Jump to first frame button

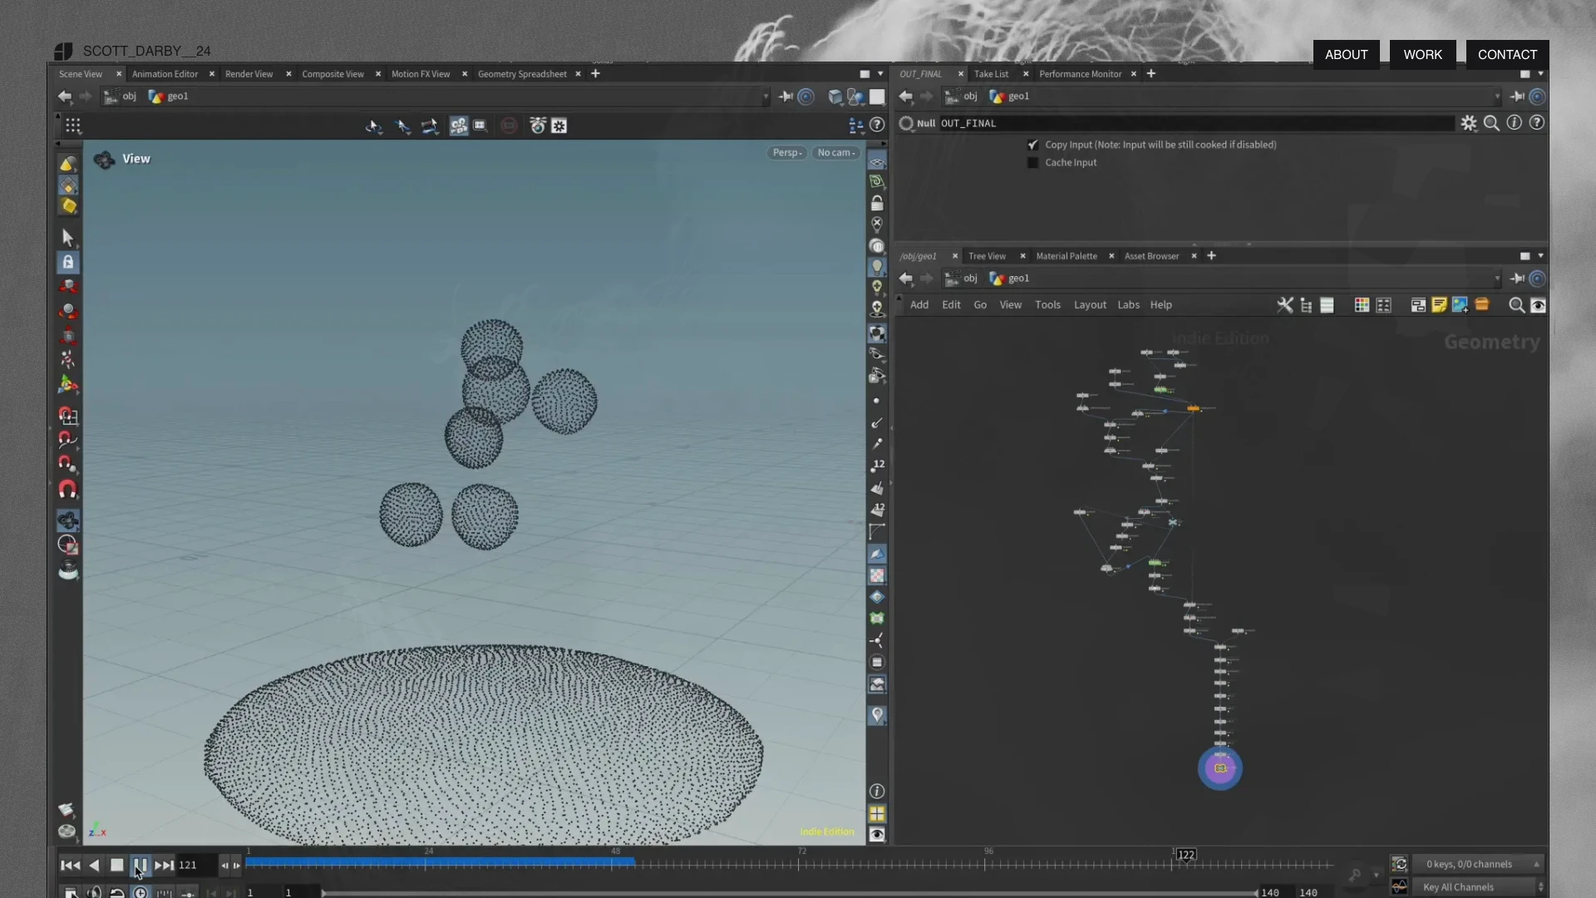[x=71, y=866]
